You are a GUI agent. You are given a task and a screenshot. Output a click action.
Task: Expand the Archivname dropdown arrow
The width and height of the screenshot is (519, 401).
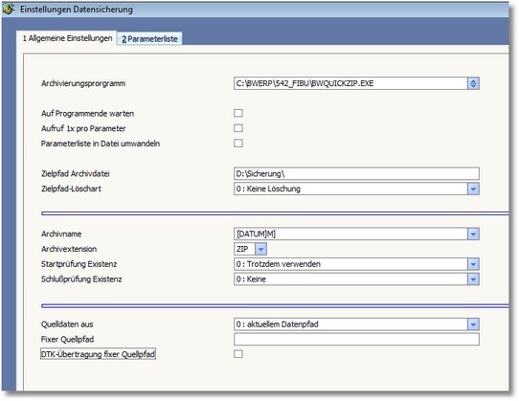473,234
